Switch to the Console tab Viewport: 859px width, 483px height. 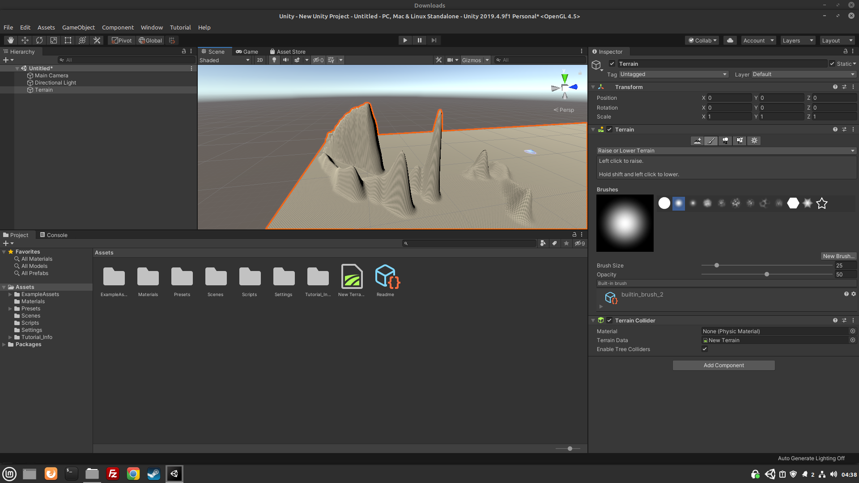(x=54, y=235)
